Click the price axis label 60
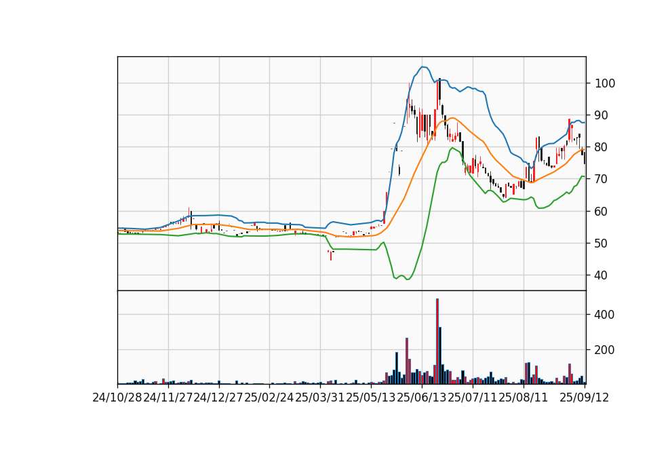 [x=601, y=212]
